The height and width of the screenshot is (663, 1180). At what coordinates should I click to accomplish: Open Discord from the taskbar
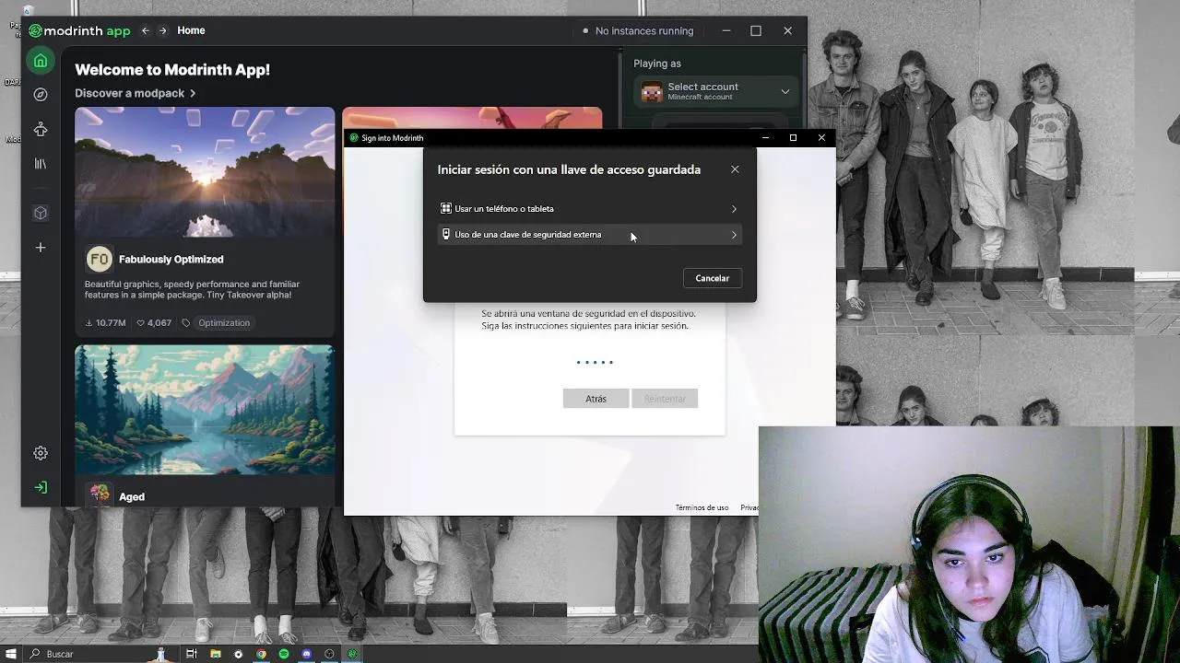tap(307, 654)
